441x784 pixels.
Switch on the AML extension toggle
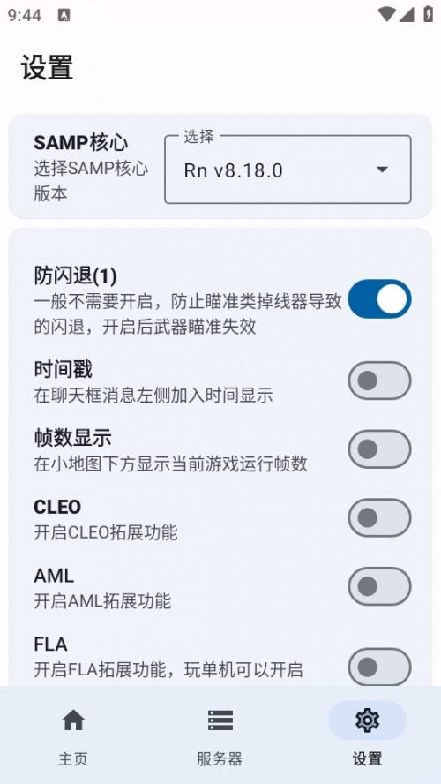coord(379,586)
